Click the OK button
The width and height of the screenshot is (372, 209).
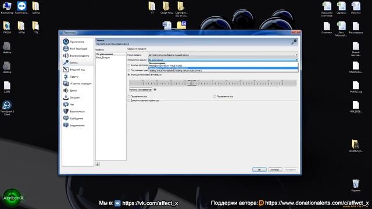click(x=259, y=170)
